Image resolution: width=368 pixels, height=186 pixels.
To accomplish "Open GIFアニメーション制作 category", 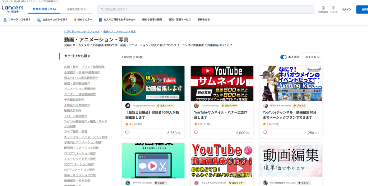I will coord(79,169).
